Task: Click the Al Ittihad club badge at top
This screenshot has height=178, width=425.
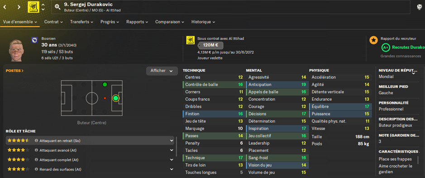Action: click(x=33, y=7)
